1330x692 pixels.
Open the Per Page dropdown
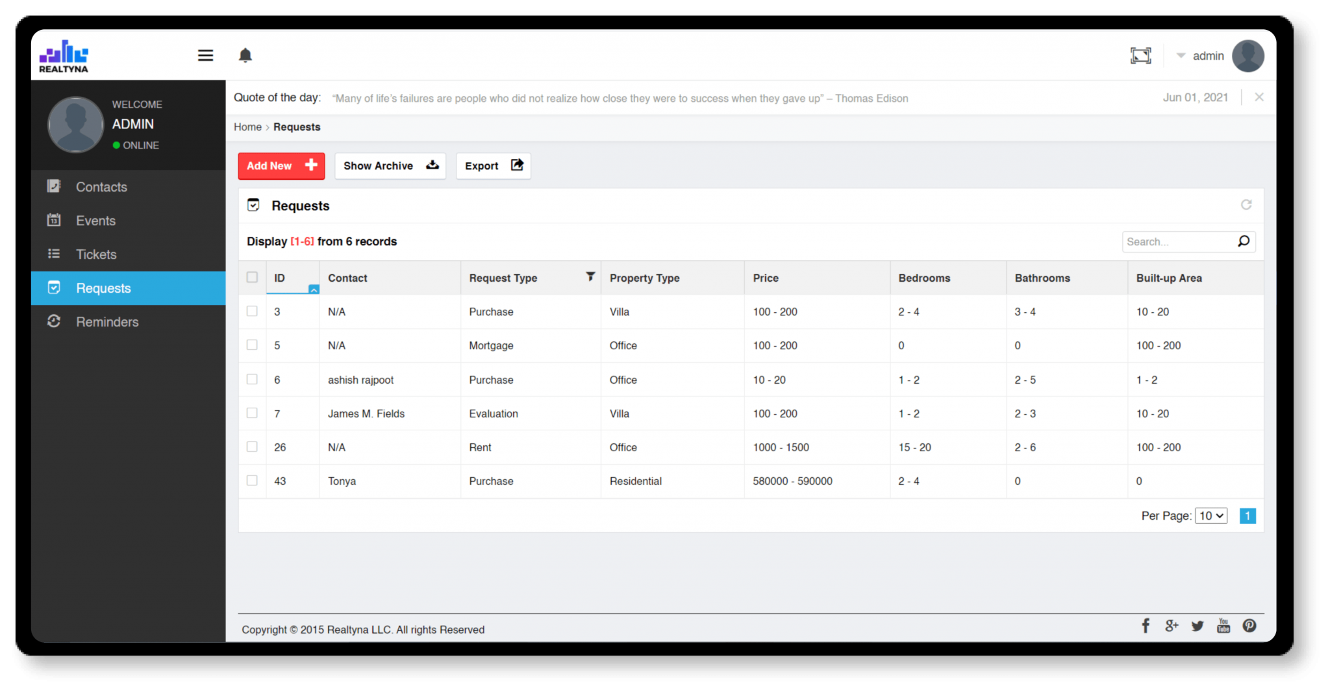click(x=1211, y=515)
